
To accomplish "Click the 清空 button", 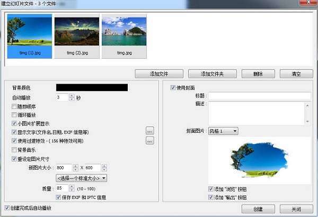I will pos(296,74).
